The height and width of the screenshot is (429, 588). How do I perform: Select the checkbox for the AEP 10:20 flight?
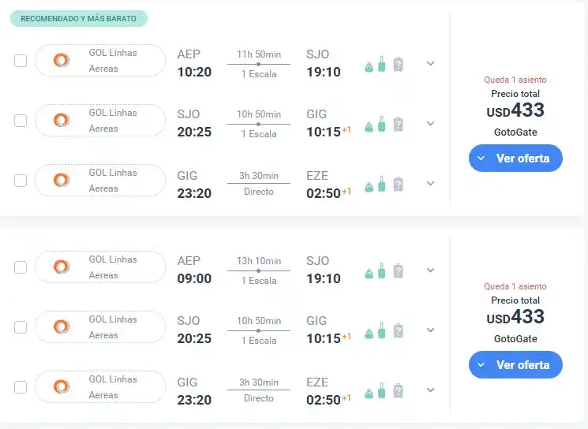21,61
